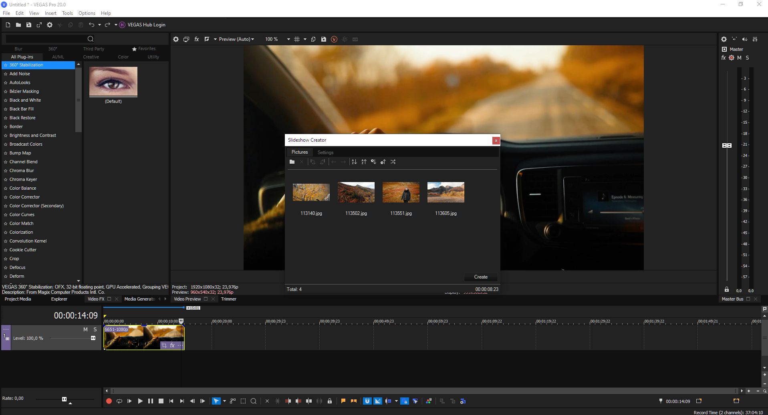This screenshot has width=768, height=415.
Task: Select the Zoom edit tool in transport bar
Action: pyautogui.click(x=254, y=401)
